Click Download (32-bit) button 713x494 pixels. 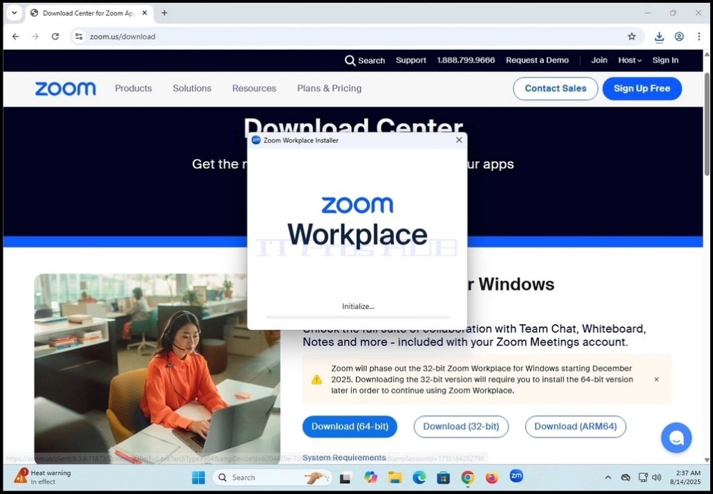461,426
